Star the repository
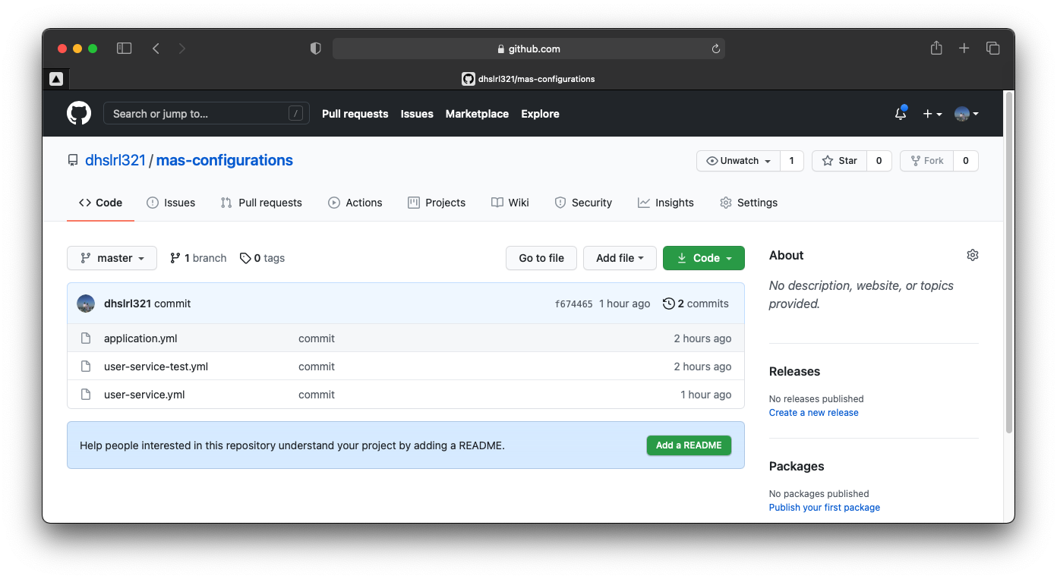The width and height of the screenshot is (1057, 579). click(x=839, y=161)
